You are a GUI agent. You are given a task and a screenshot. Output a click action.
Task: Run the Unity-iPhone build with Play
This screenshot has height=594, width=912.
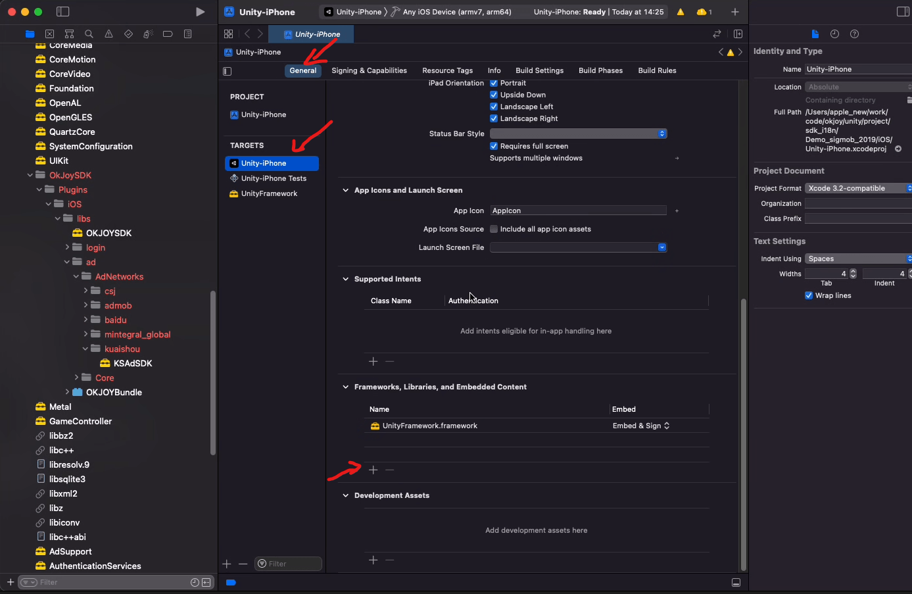(x=200, y=12)
